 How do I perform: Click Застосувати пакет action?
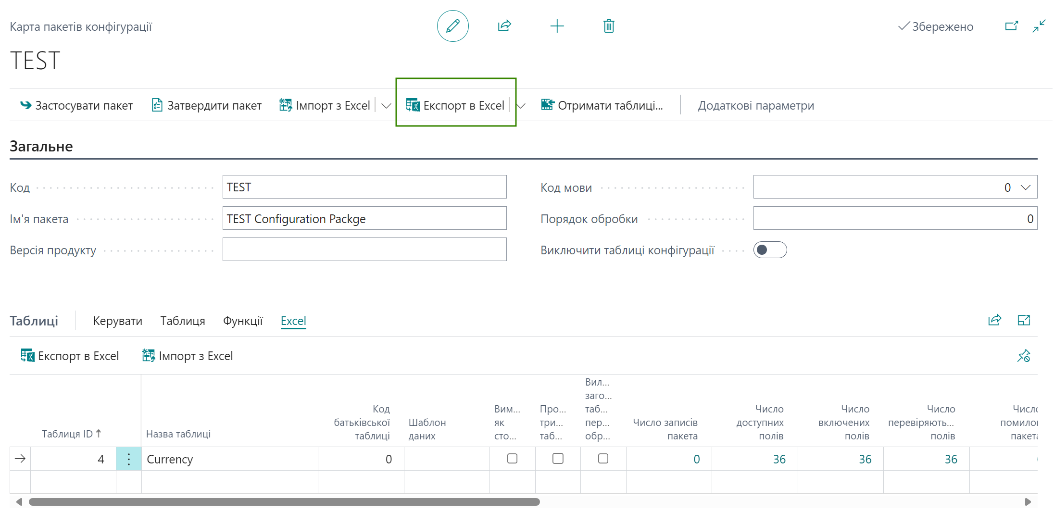point(76,105)
